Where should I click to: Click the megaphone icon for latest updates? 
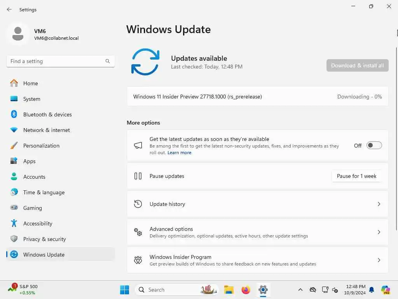pyautogui.click(x=138, y=146)
